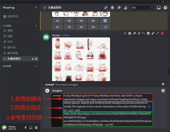
Task: Click the V1 variation button
Action: (57, 27)
